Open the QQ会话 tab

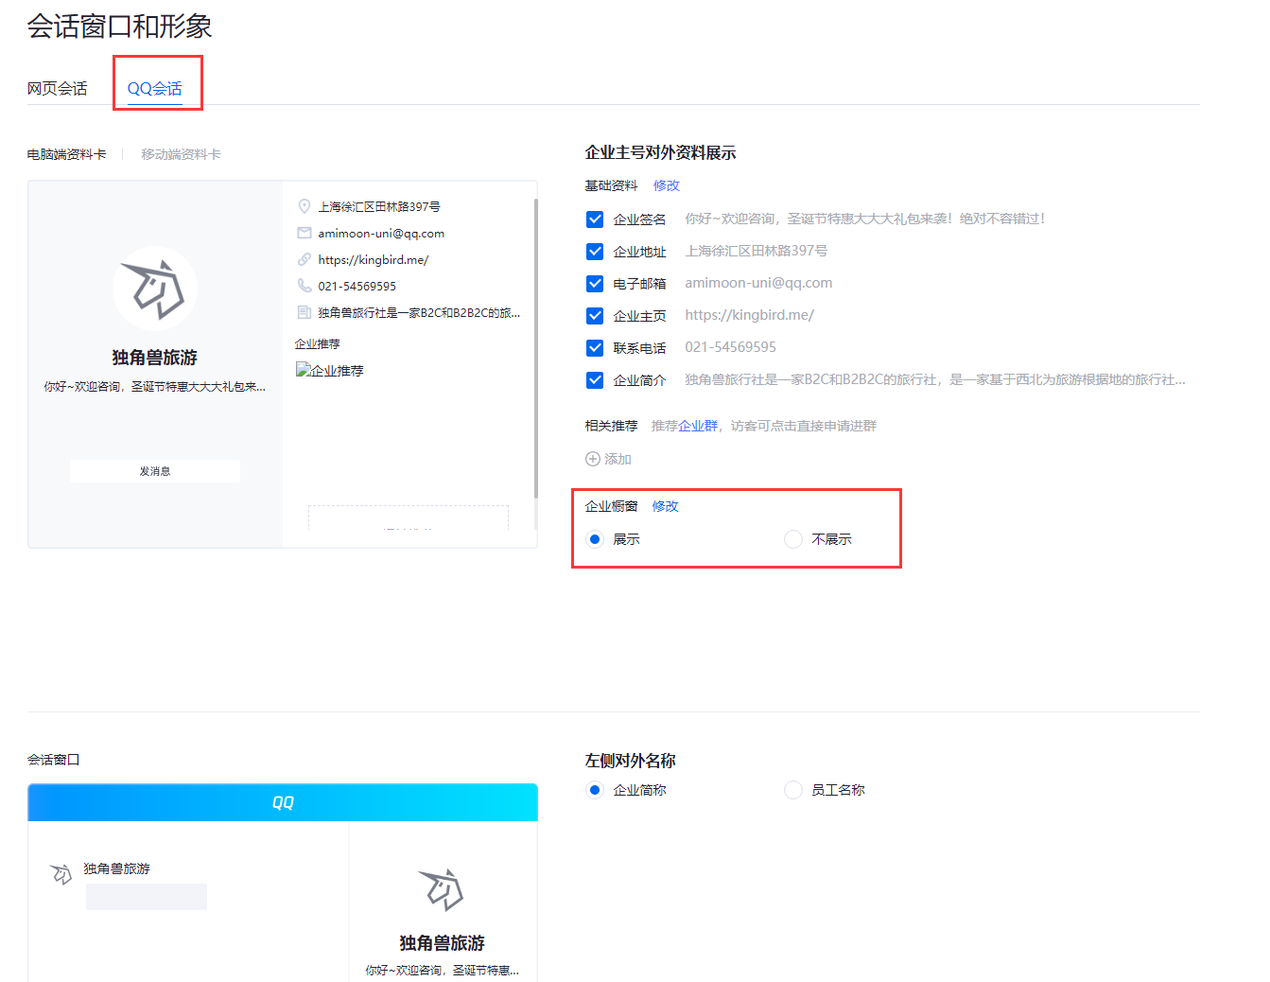click(155, 88)
